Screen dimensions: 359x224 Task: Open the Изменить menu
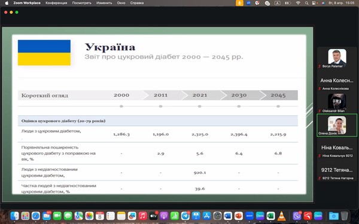pos(104,3)
